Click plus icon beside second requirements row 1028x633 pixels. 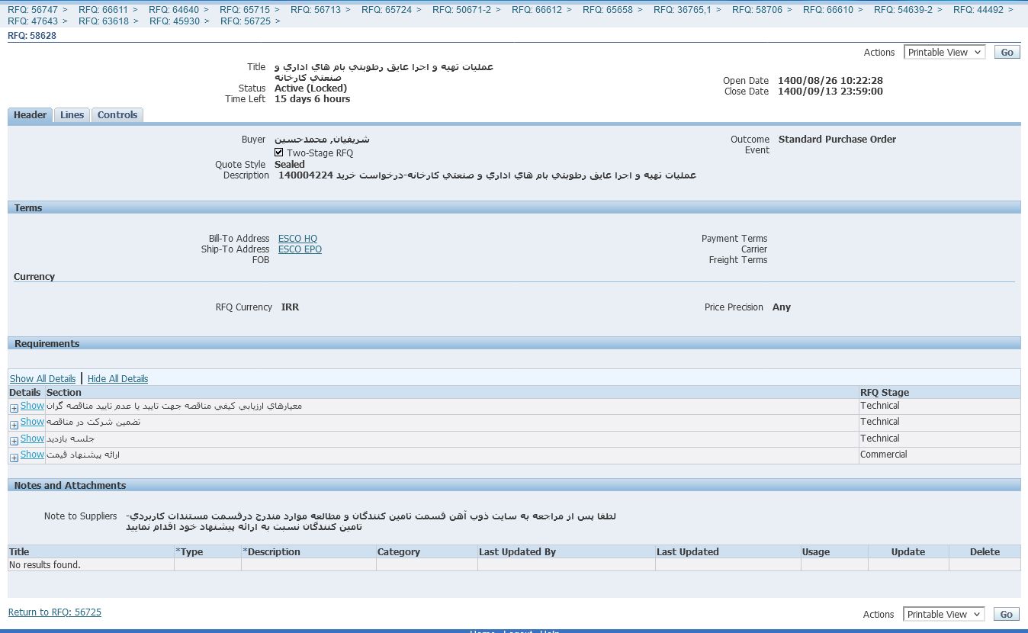click(x=14, y=424)
